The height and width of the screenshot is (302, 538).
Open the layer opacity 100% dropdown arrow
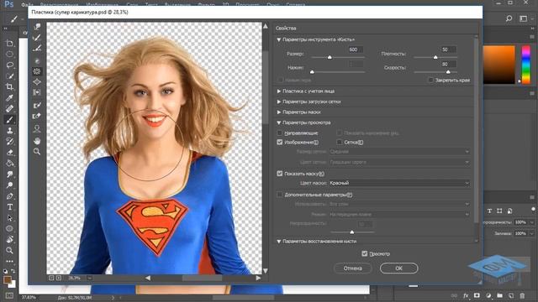(x=532, y=222)
